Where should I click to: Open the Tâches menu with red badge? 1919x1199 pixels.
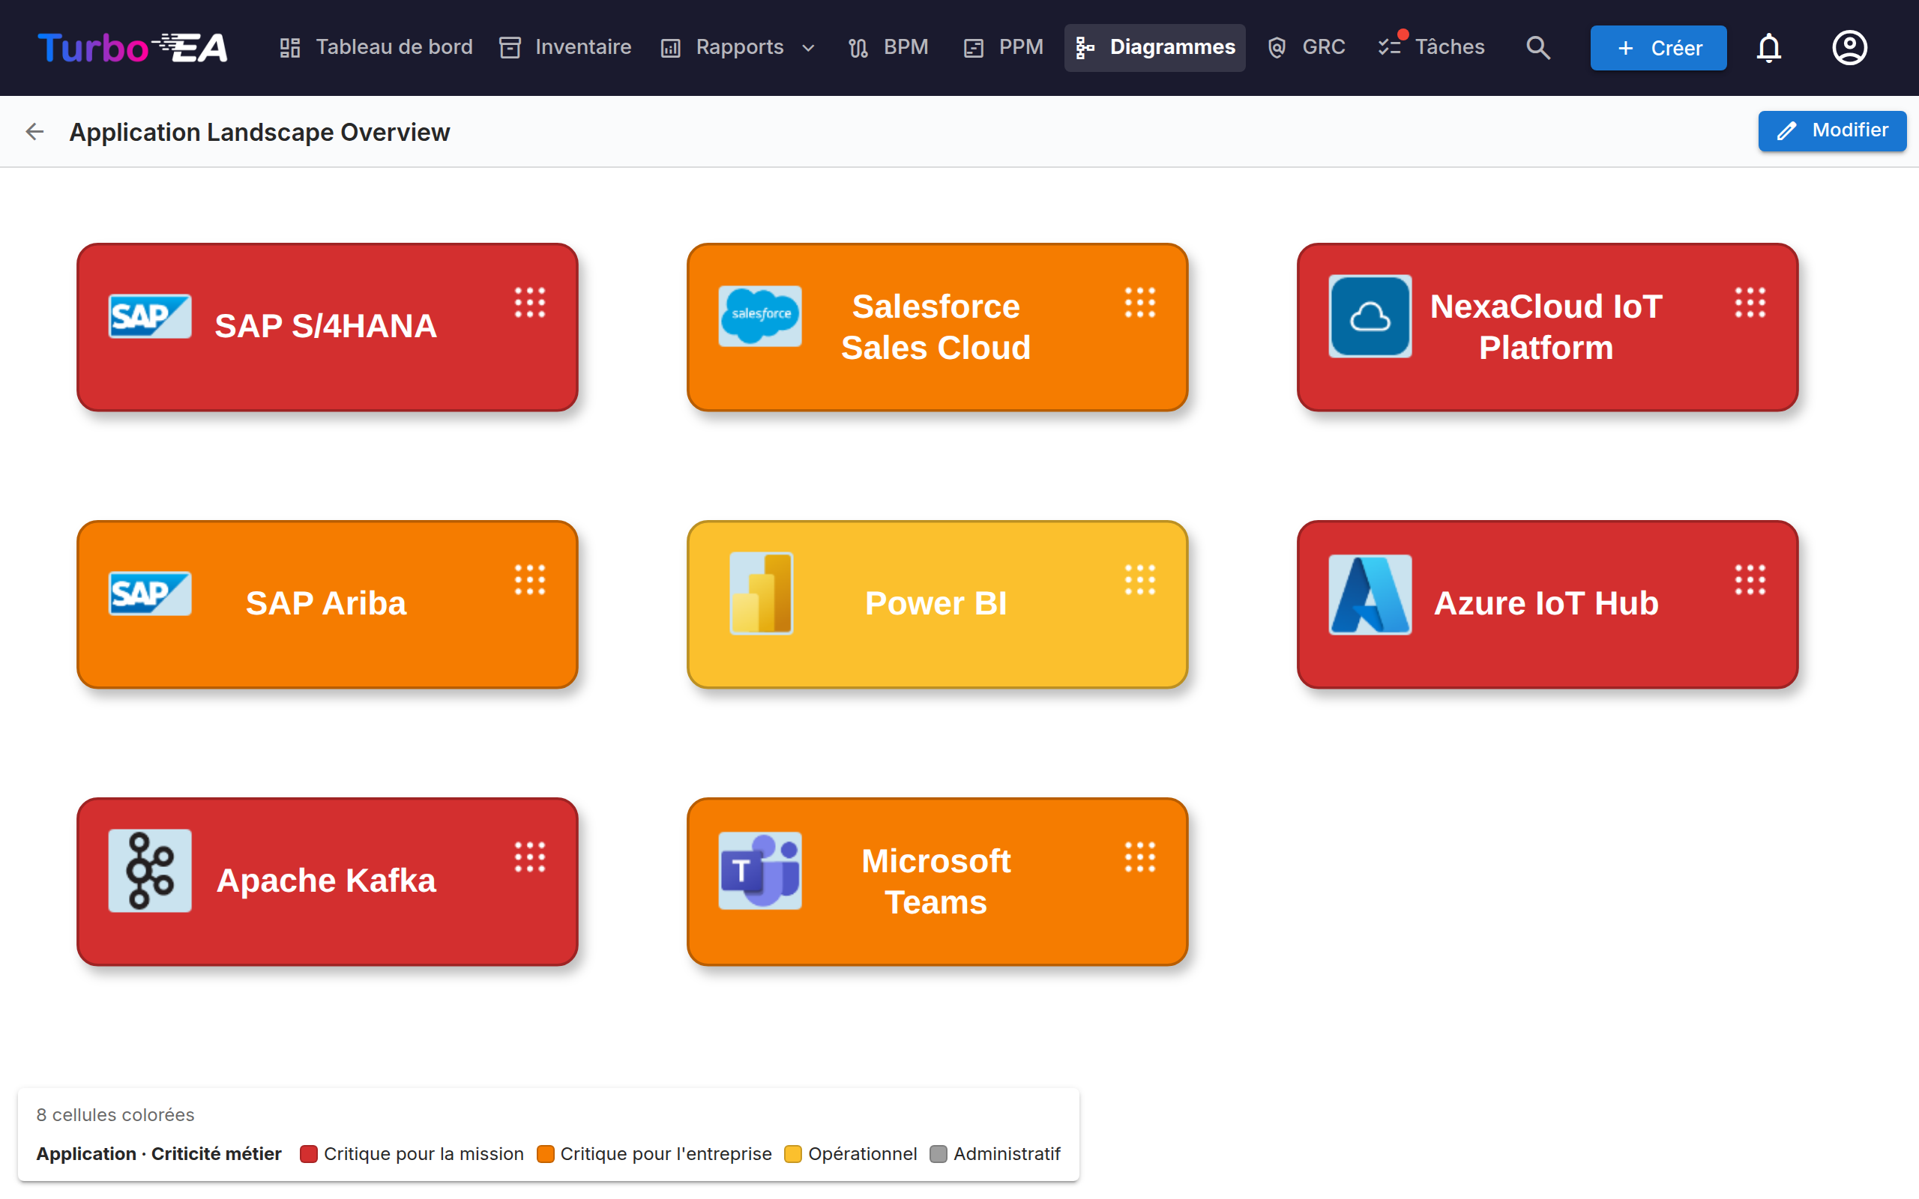[x=1430, y=47]
